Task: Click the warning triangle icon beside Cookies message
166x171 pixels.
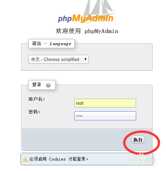Action: [25, 159]
